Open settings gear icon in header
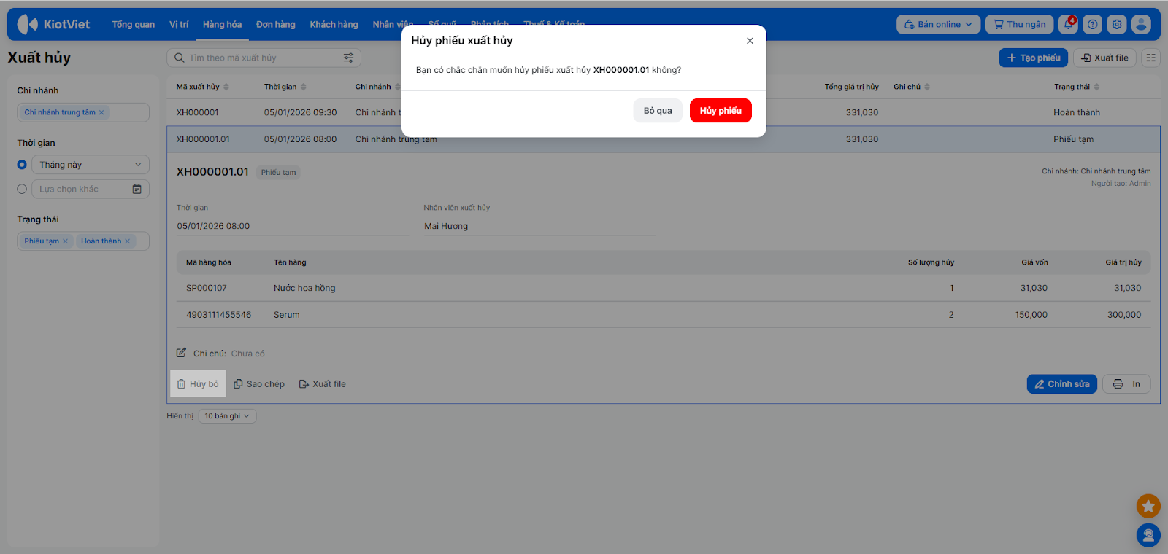Image resolution: width=1168 pixels, height=554 pixels. [1117, 24]
